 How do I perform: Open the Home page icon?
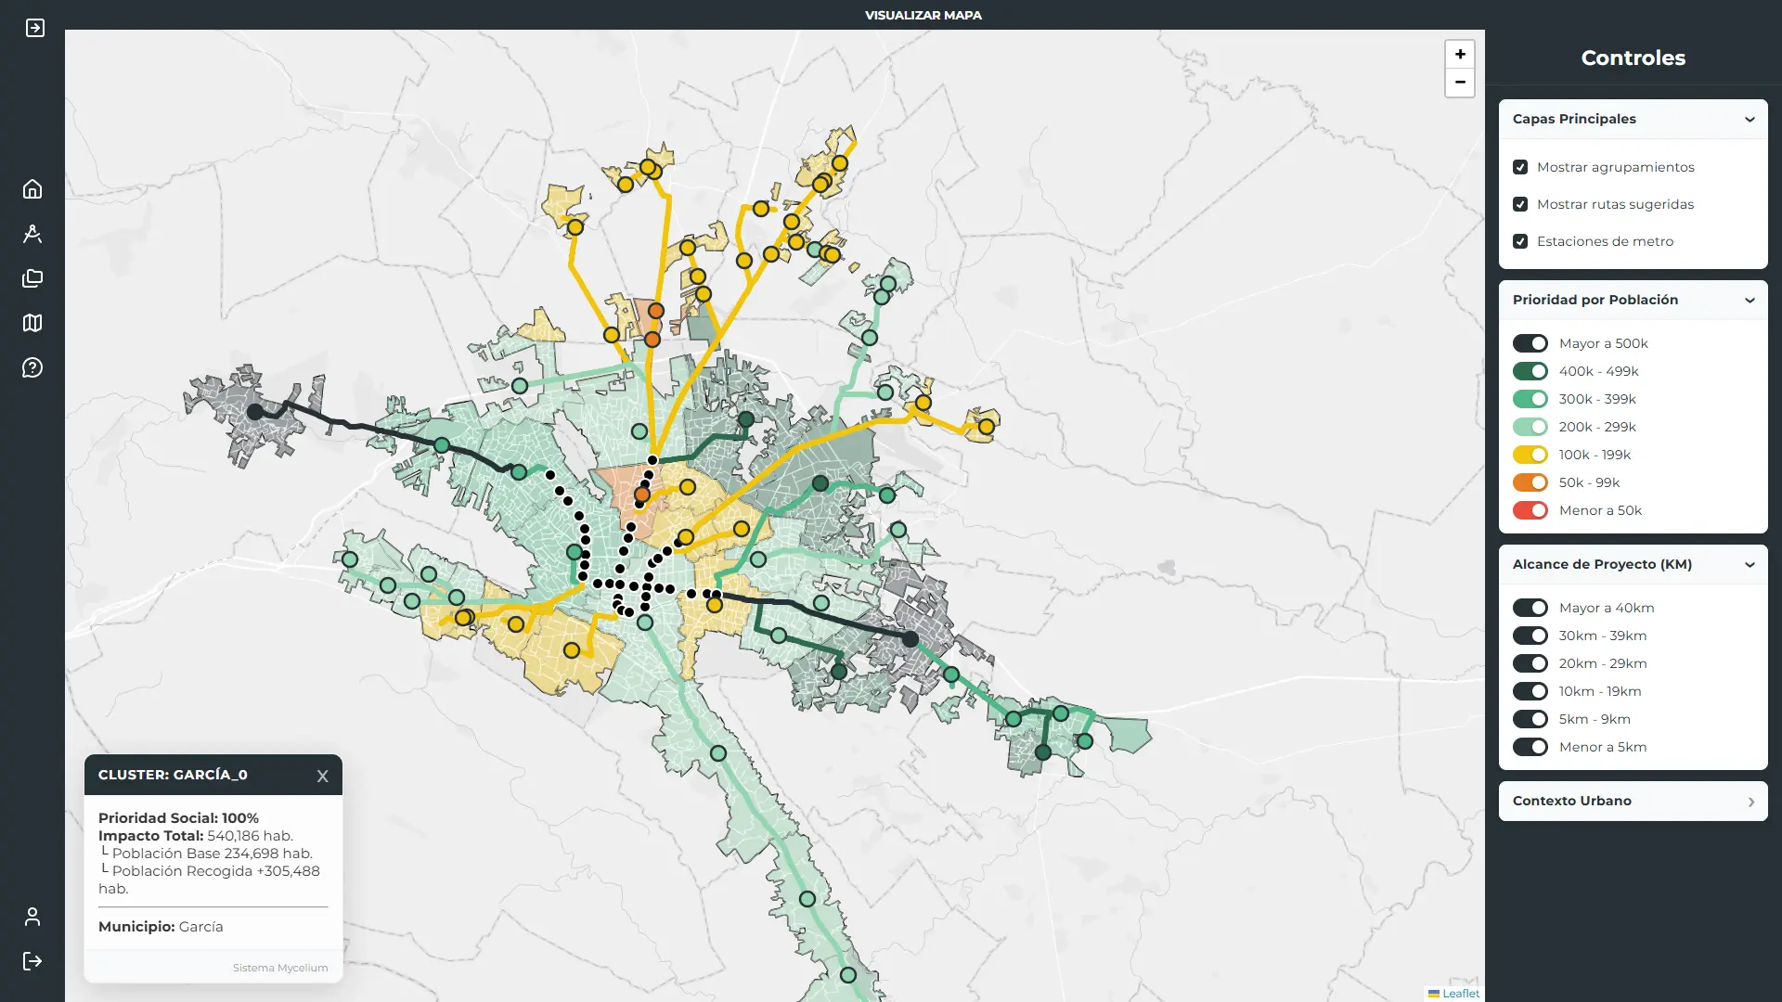(32, 189)
